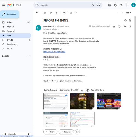This screenshot has width=136, height=137.
Task: Click the Scanned by Gmail info icon
Action: 77,90
